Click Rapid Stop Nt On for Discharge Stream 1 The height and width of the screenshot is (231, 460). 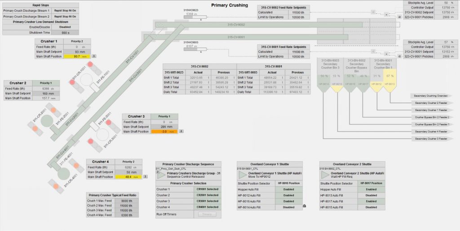[65, 10]
